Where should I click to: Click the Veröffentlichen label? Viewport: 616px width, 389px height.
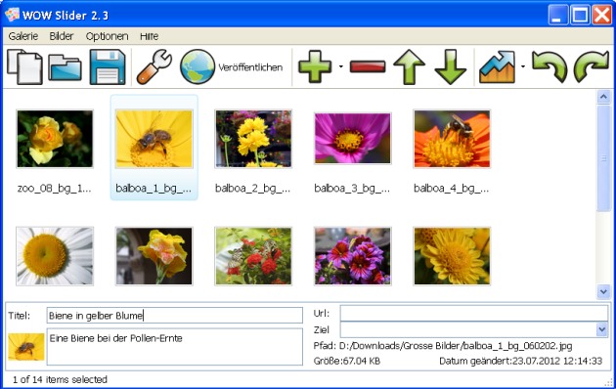(x=250, y=67)
